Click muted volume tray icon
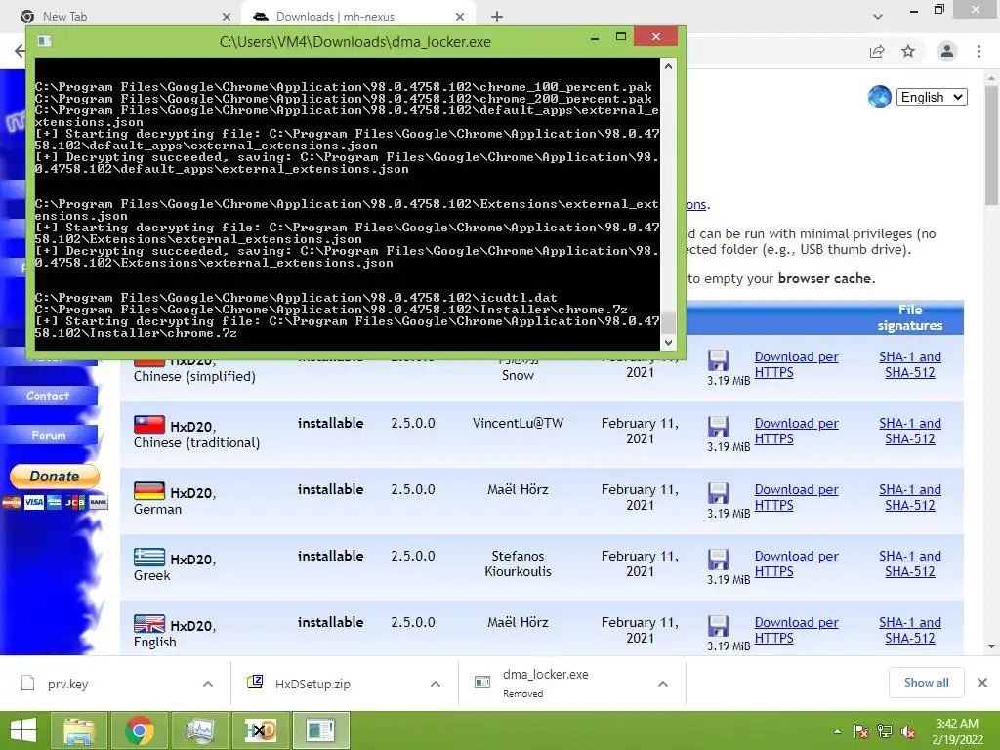Screen dimensions: 1000x750 [x=908, y=731]
